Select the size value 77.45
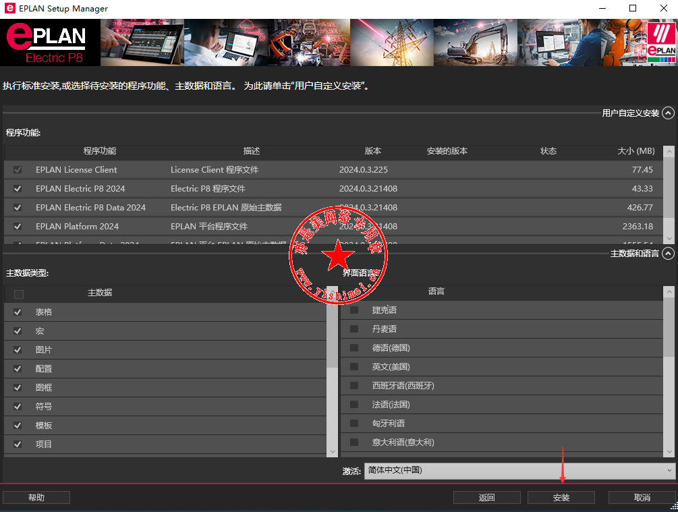The image size is (678, 512). click(x=642, y=170)
